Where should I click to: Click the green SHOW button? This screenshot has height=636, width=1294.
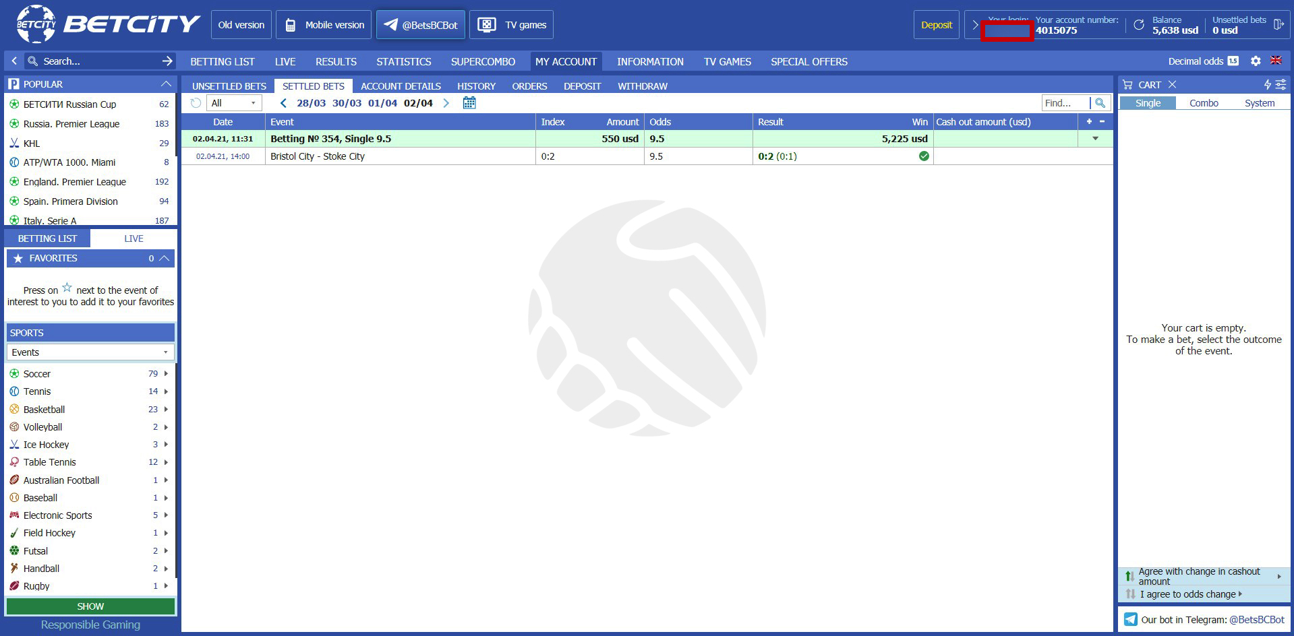click(90, 606)
